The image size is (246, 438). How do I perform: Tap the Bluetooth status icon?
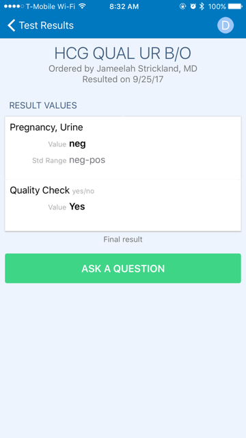pyautogui.click(x=202, y=6)
